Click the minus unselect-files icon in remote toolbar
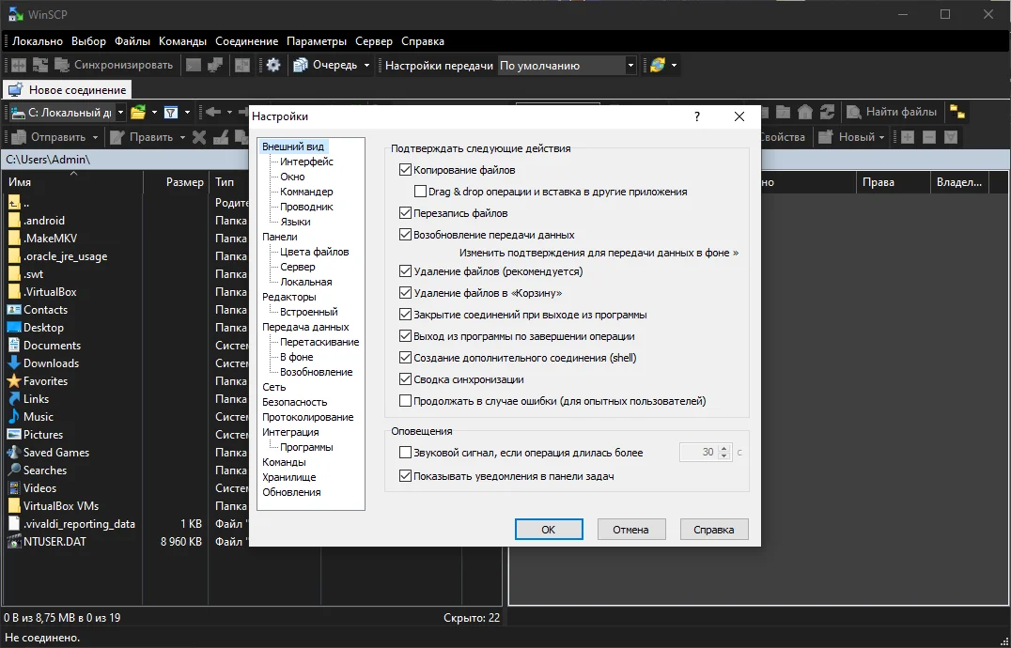This screenshot has width=1011, height=648. click(x=929, y=136)
